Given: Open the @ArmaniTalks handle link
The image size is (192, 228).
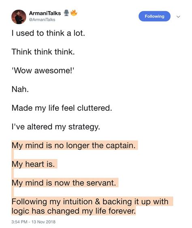Looking at the screenshot, I should (42, 20).
